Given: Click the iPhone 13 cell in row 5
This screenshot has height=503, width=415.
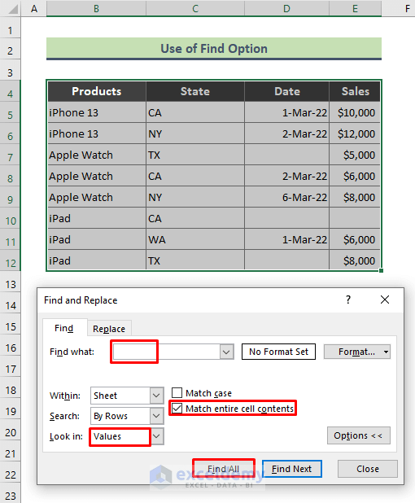Looking at the screenshot, I should click(97, 112).
